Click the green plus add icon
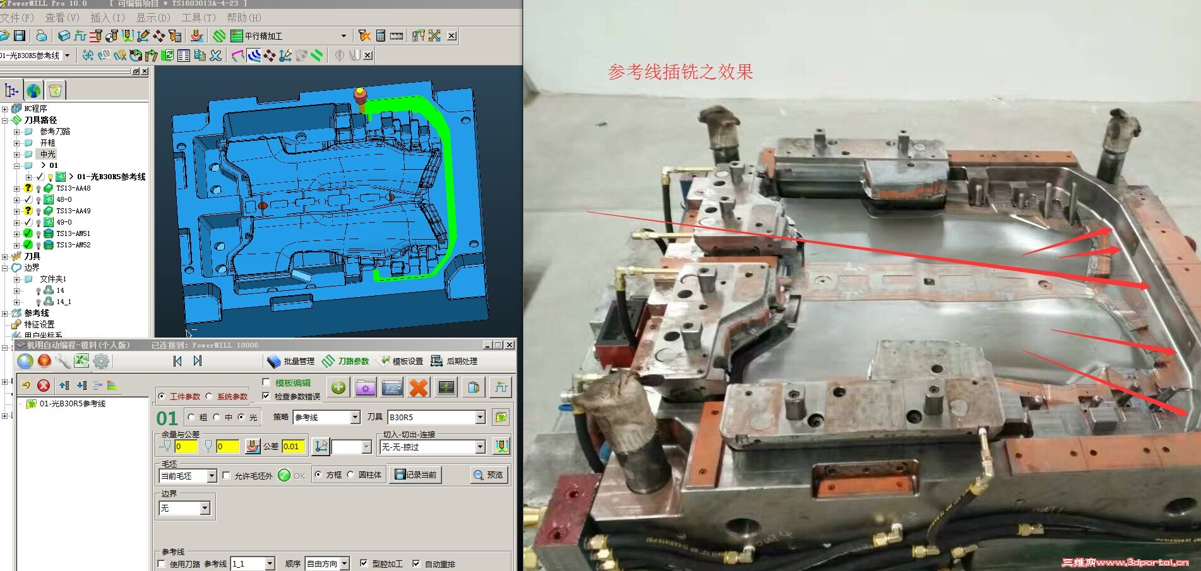This screenshot has width=1201, height=571. 338,387
